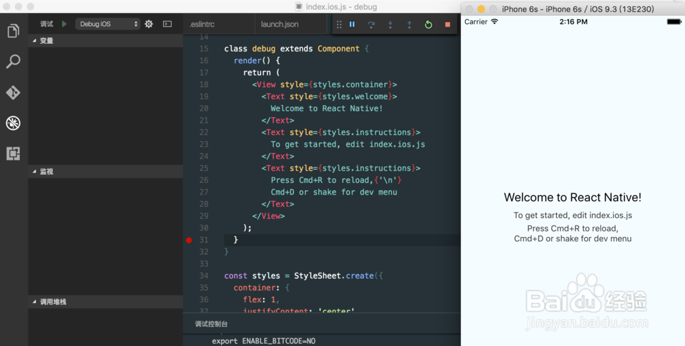Pause execution in debug toolbar
The height and width of the screenshot is (346, 685).
tap(352, 25)
